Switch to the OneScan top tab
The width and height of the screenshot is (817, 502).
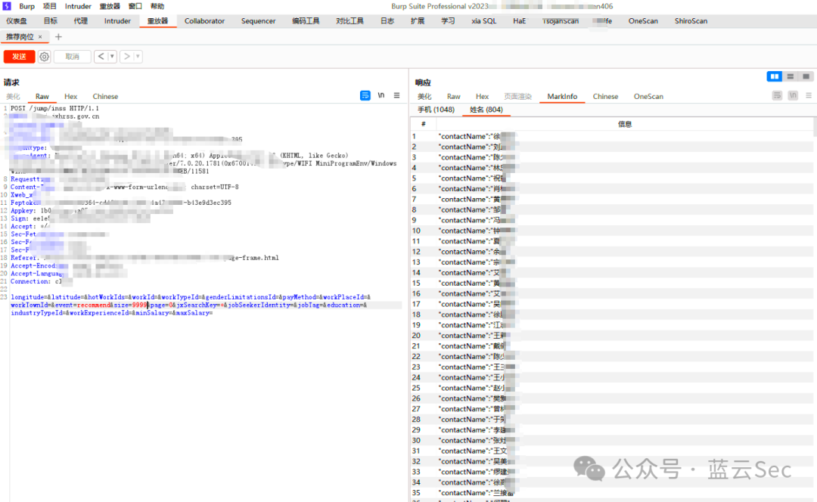pyautogui.click(x=643, y=21)
